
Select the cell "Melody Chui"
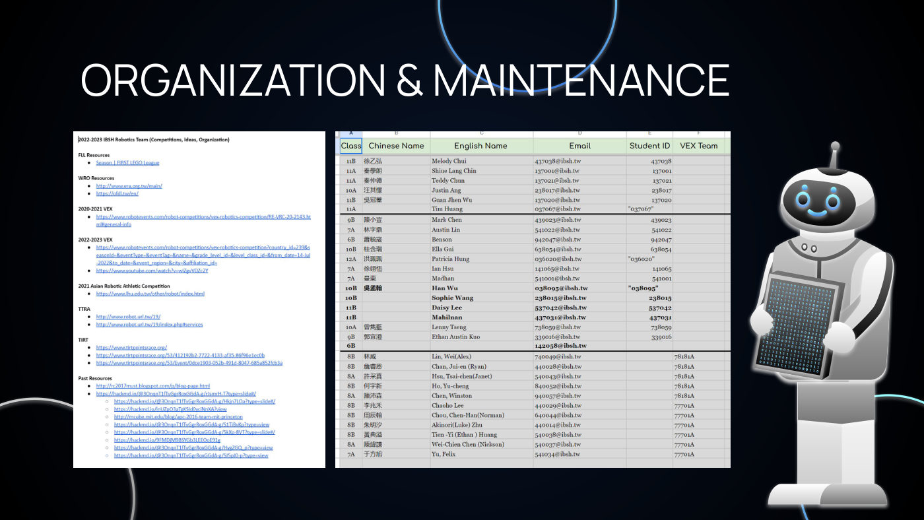pos(481,161)
